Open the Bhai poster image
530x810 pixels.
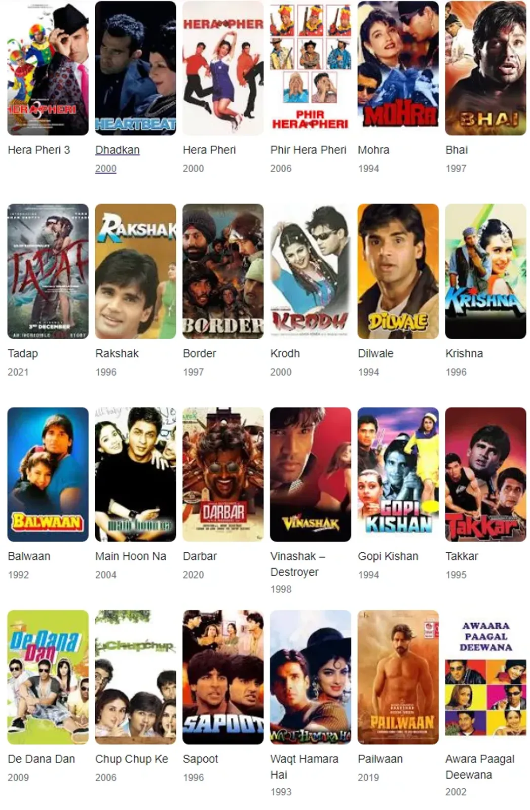coord(485,68)
